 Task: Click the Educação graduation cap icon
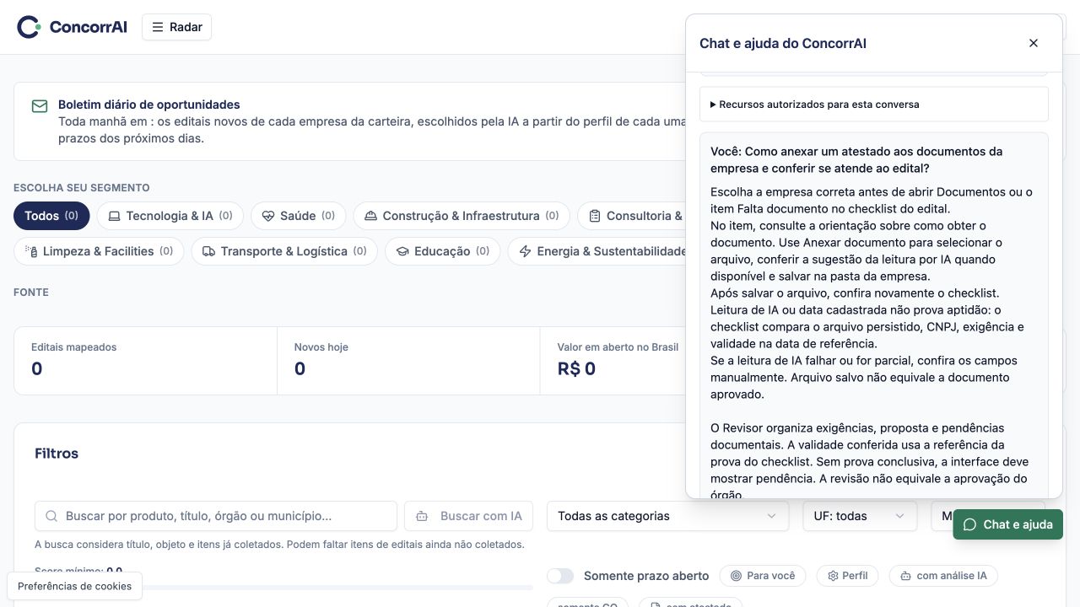tap(402, 251)
